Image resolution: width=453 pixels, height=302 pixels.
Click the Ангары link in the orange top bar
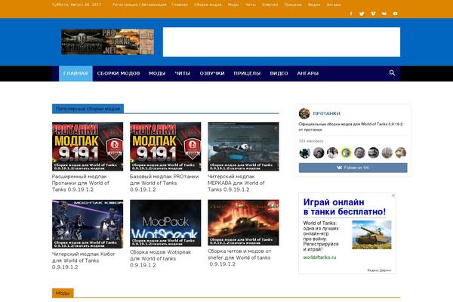coord(334,5)
